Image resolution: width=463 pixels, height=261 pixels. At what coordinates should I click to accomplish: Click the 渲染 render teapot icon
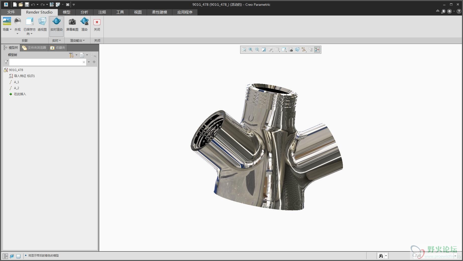[84, 22]
